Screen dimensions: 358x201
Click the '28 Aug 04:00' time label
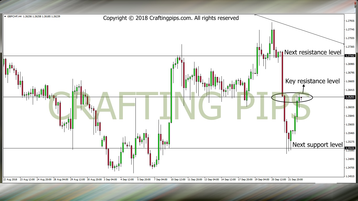point(61,180)
